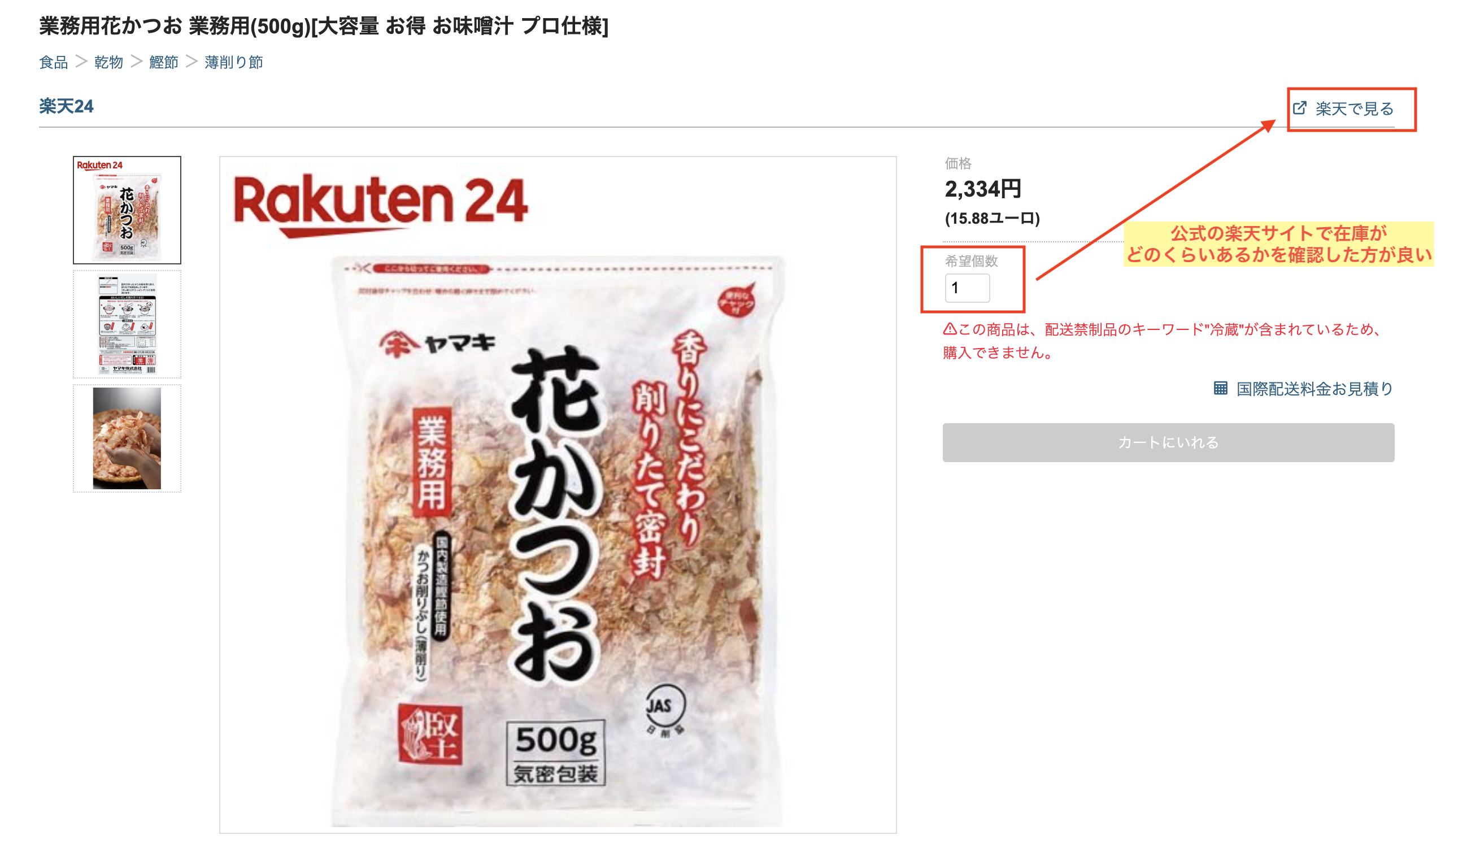Image resolution: width=1458 pixels, height=852 pixels.
Task: Select the second thumbnail showing package back
Action: 127,324
